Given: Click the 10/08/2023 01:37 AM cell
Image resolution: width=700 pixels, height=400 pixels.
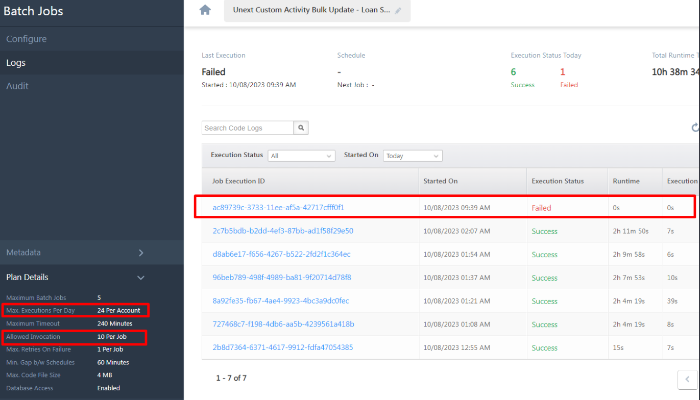Looking at the screenshot, I should (x=456, y=278).
